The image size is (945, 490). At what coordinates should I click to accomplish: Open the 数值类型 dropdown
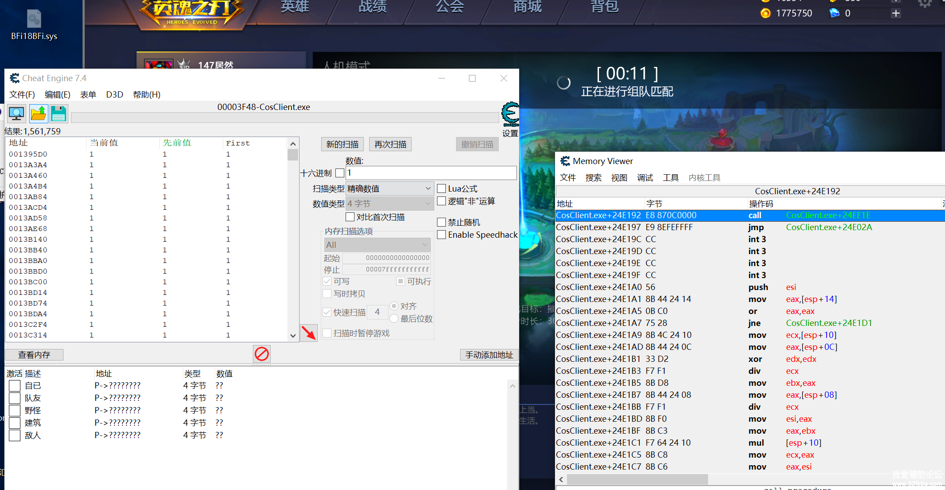click(x=389, y=204)
